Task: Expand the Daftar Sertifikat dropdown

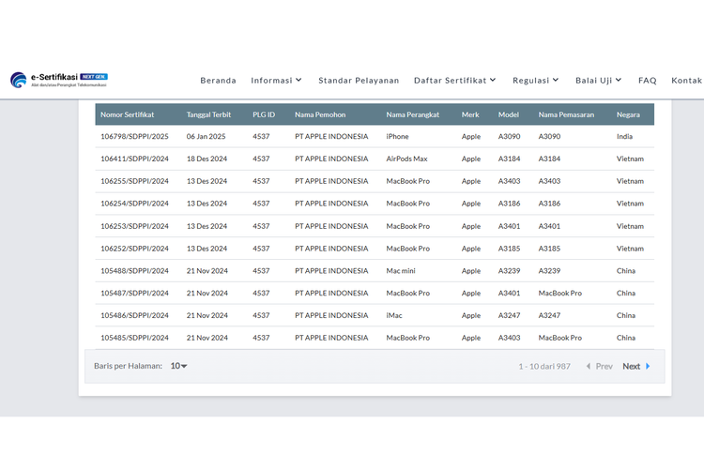Action: coord(455,81)
